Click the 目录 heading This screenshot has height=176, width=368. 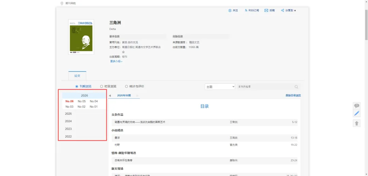[204, 106]
